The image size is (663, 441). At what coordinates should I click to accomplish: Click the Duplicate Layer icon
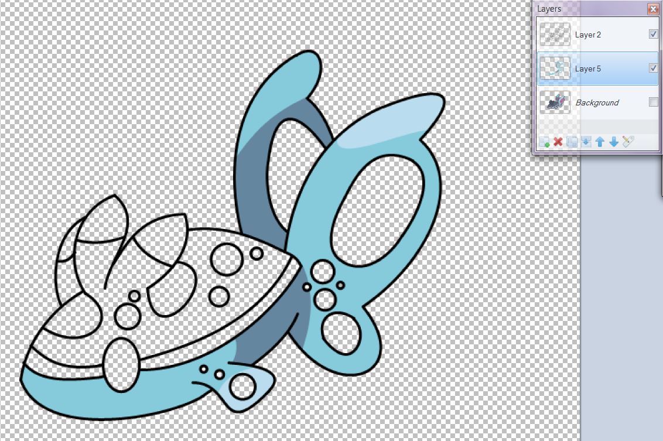(572, 142)
